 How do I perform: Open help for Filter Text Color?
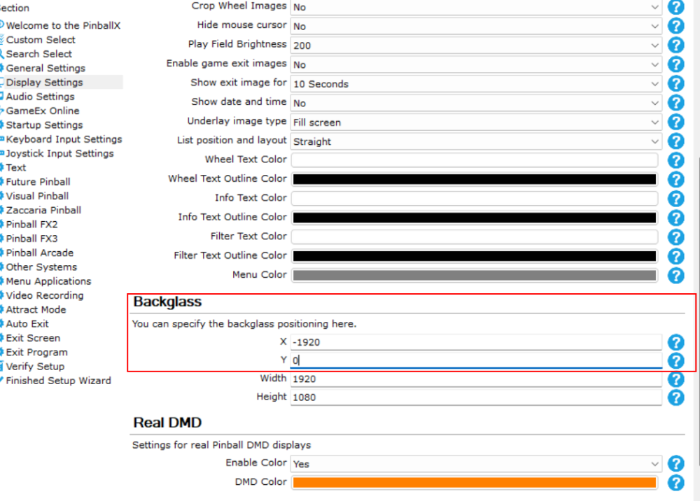[676, 237]
